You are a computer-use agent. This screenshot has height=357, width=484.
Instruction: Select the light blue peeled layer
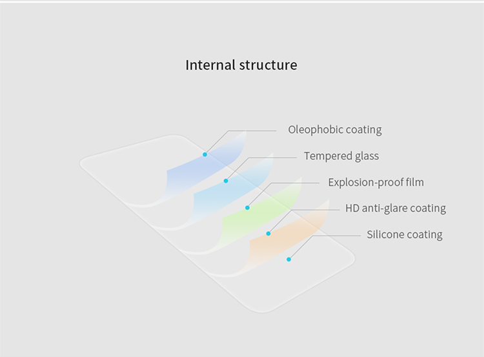(232, 193)
